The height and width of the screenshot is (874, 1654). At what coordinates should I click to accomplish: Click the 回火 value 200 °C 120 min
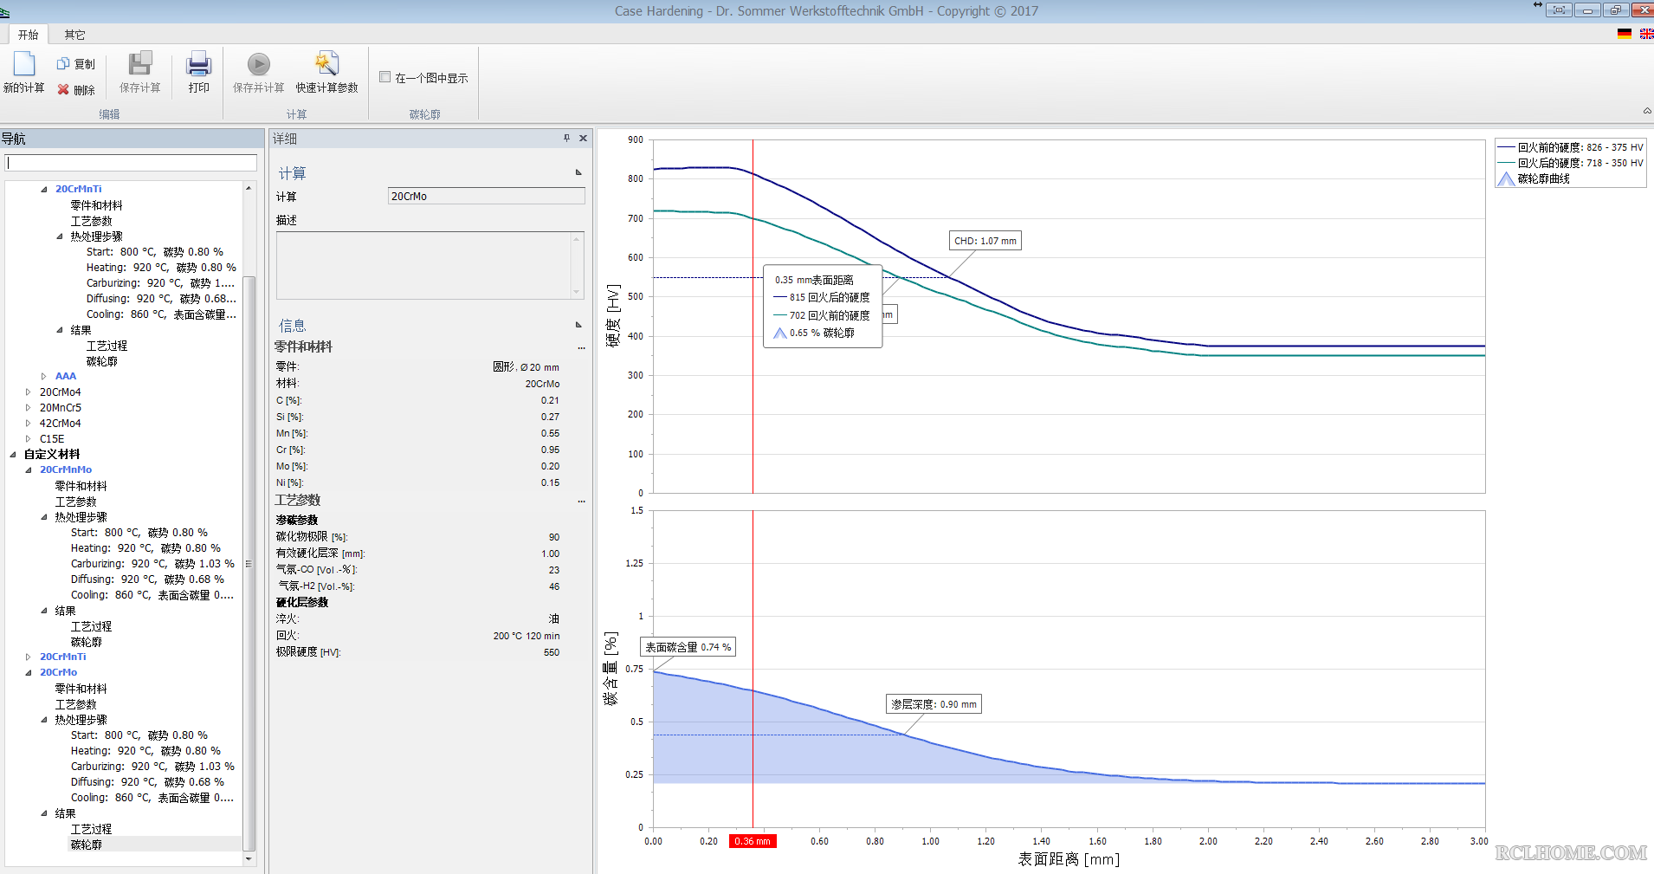pos(527,636)
